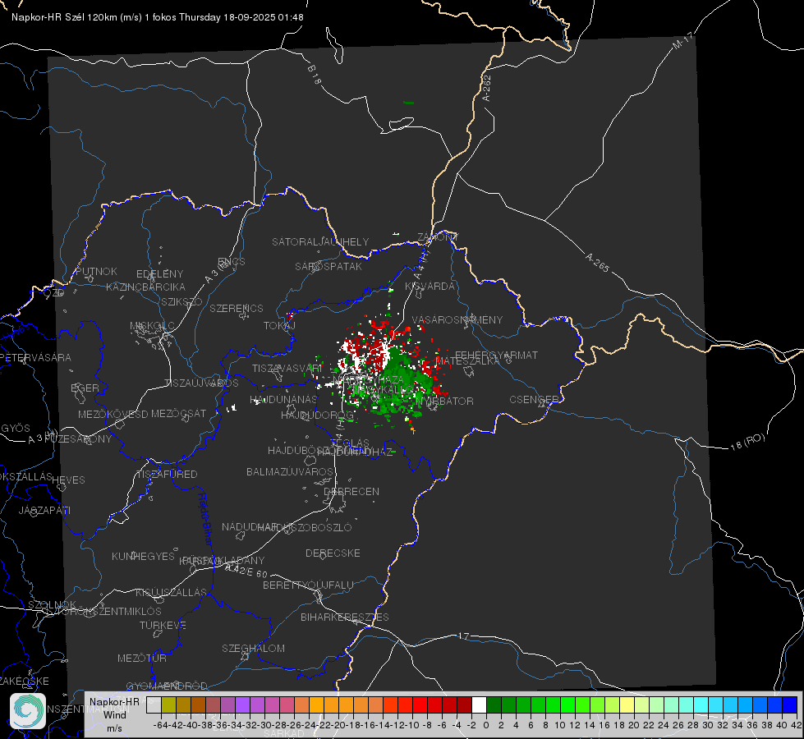Click the 'Napkor-HR Wind m/s' legend label
This screenshot has width=804, height=739.
click(x=114, y=714)
